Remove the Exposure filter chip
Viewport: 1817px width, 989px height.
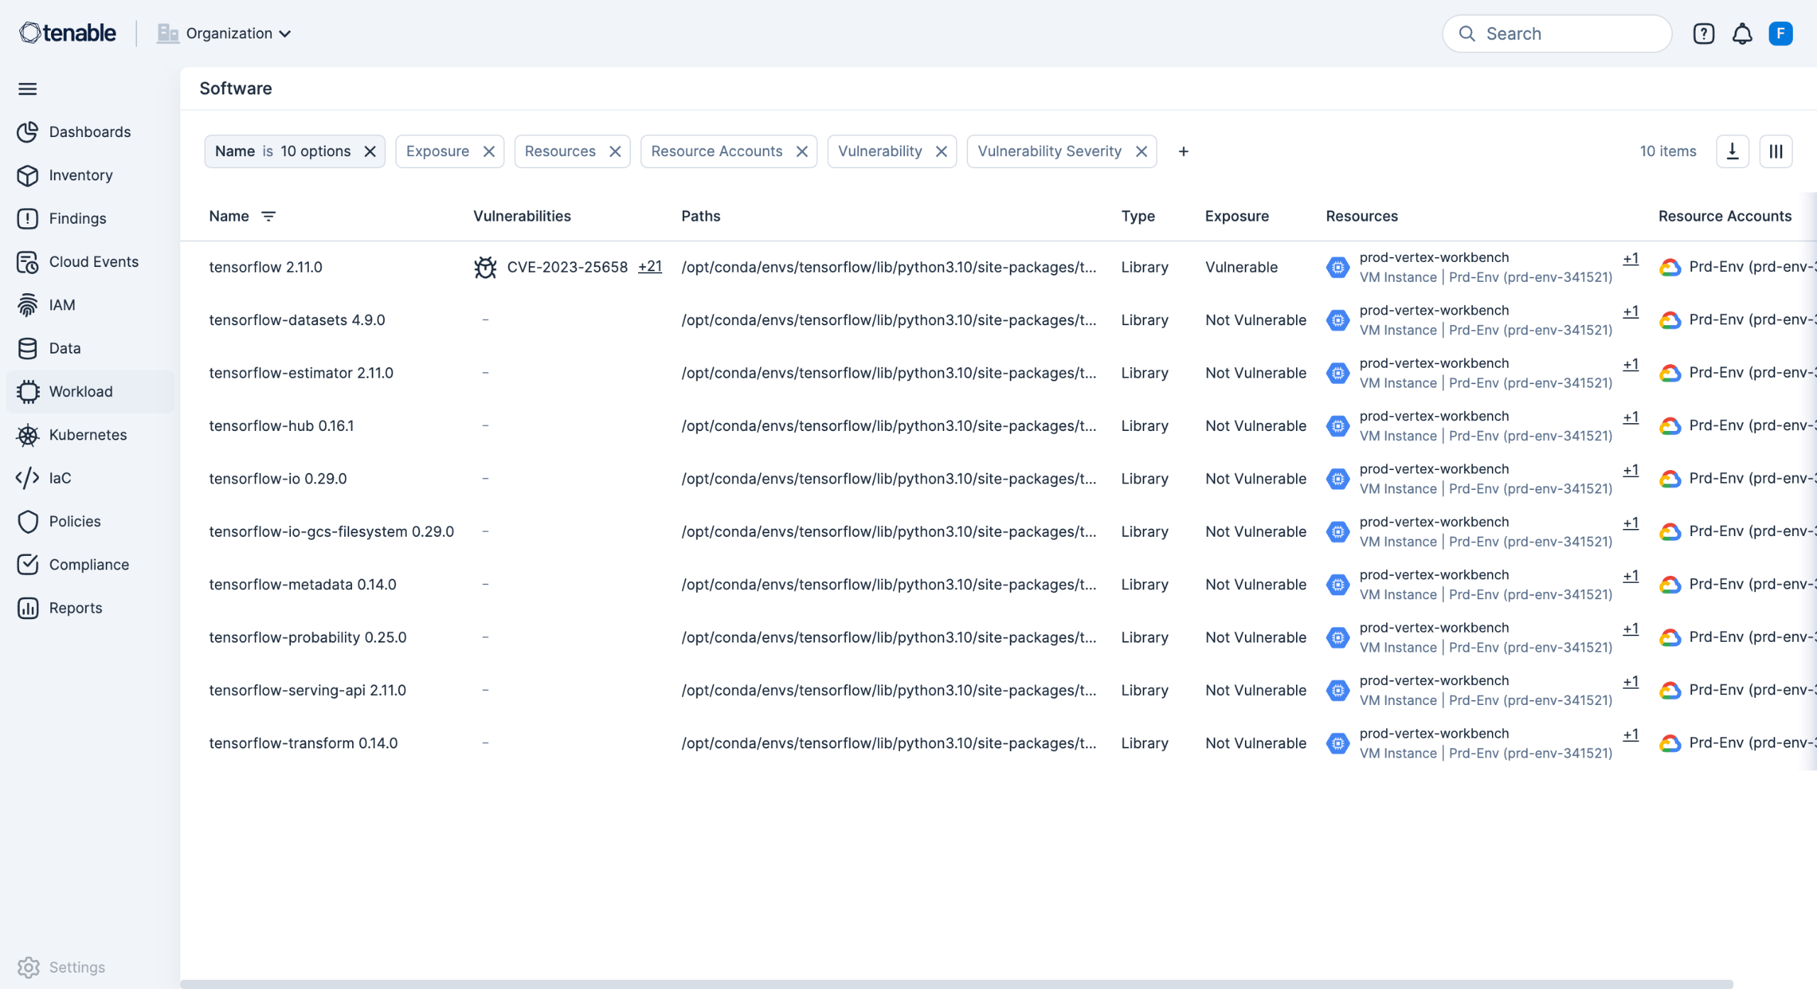[489, 151]
